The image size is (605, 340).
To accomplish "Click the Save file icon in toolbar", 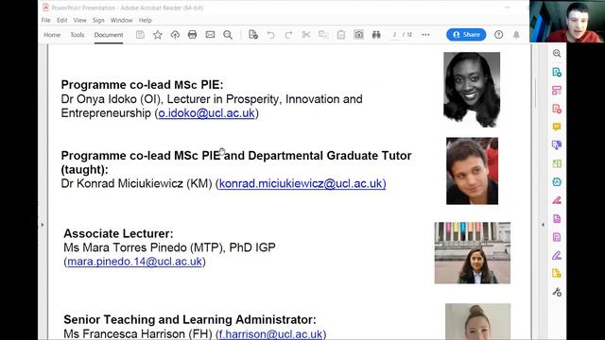I will click(140, 35).
